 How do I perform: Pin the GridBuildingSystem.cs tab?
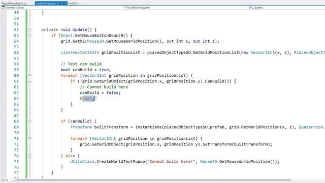[62, 4]
